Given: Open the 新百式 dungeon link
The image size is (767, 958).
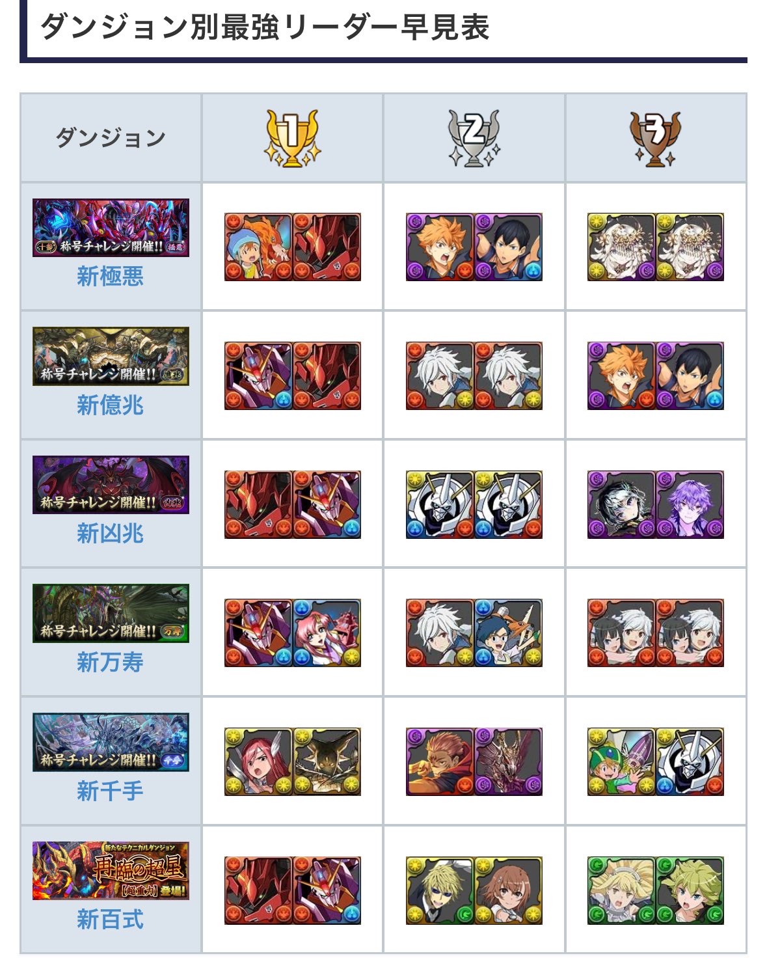Looking at the screenshot, I should point(110,920).
